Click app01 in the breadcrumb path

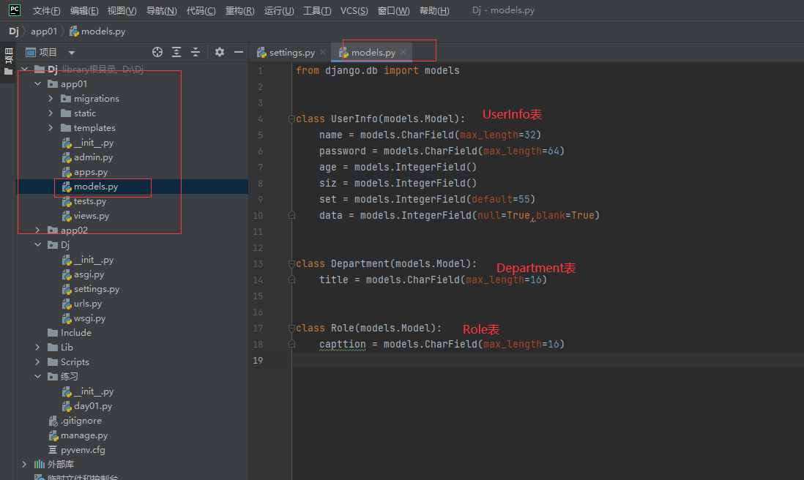coord(44,31)
